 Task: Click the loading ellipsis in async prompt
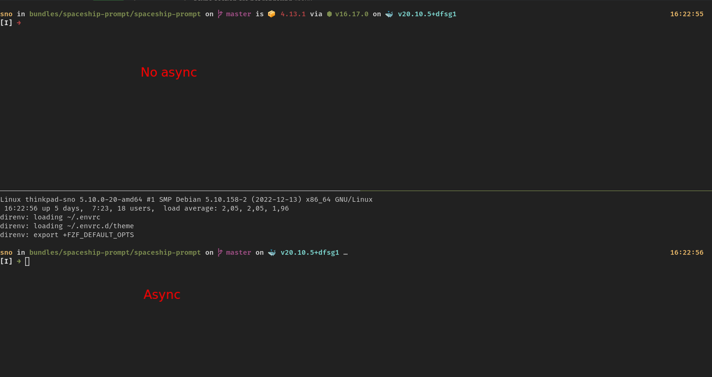(345, 252)
